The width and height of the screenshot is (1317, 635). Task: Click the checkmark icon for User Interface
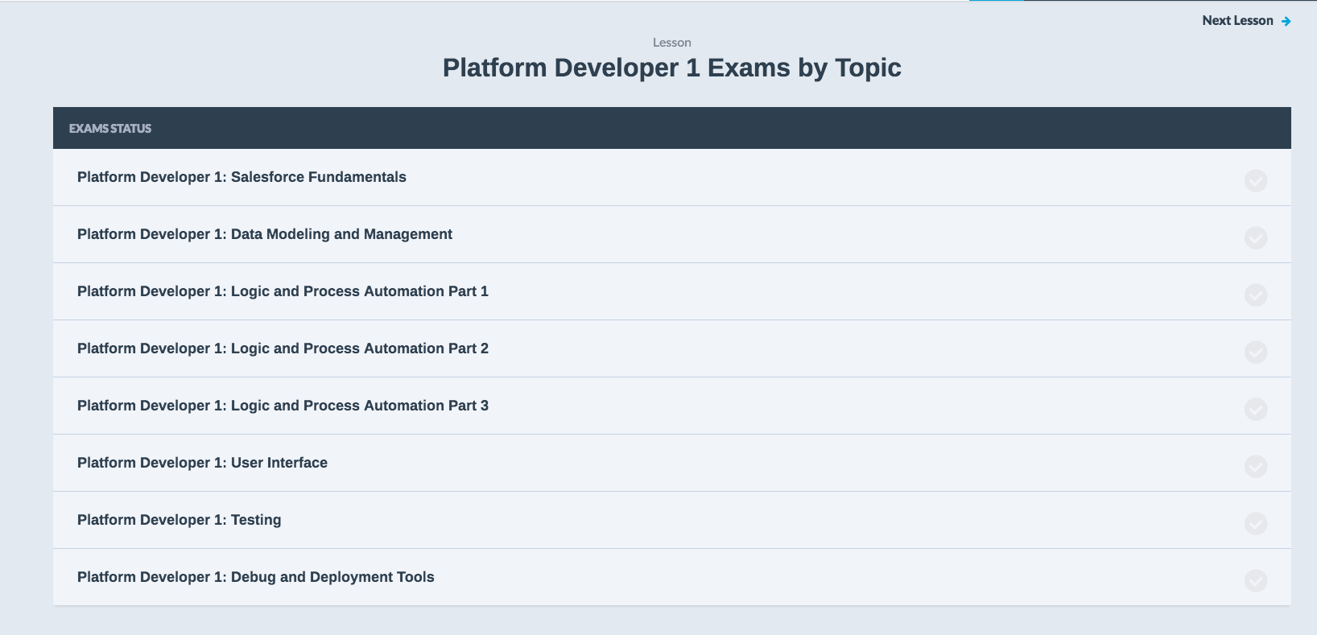point(1256,466)
